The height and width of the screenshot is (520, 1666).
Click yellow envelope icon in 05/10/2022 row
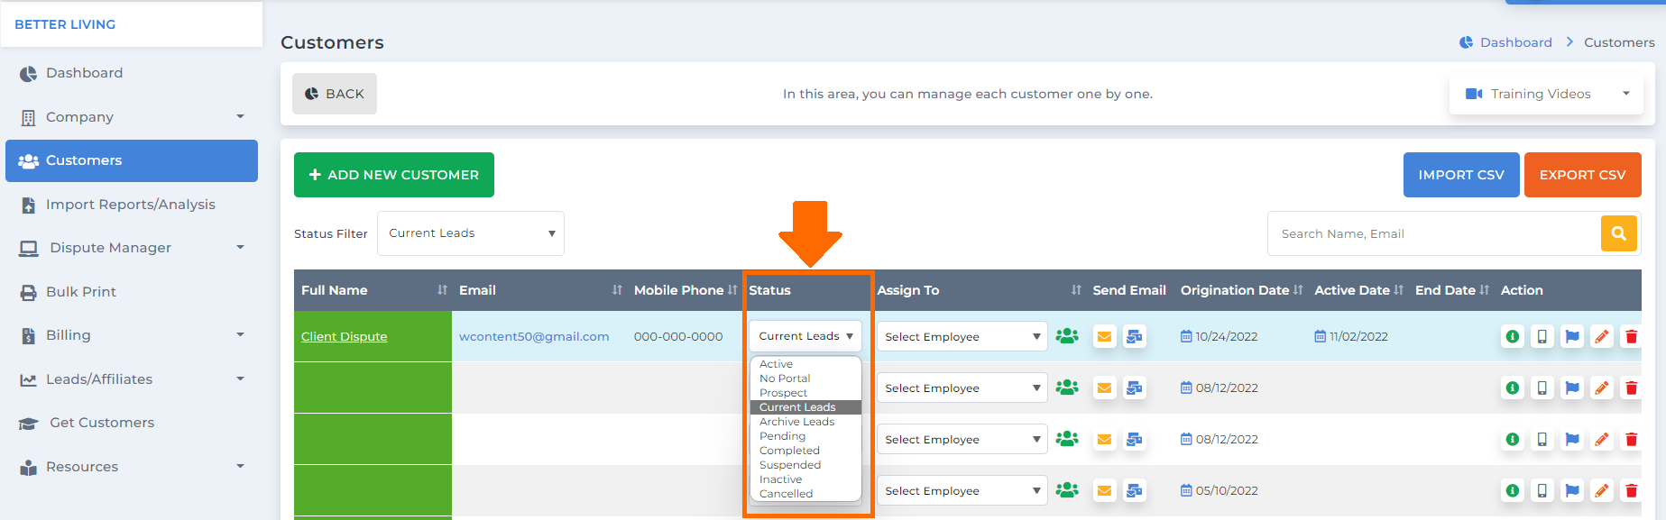pos(1104,490)
